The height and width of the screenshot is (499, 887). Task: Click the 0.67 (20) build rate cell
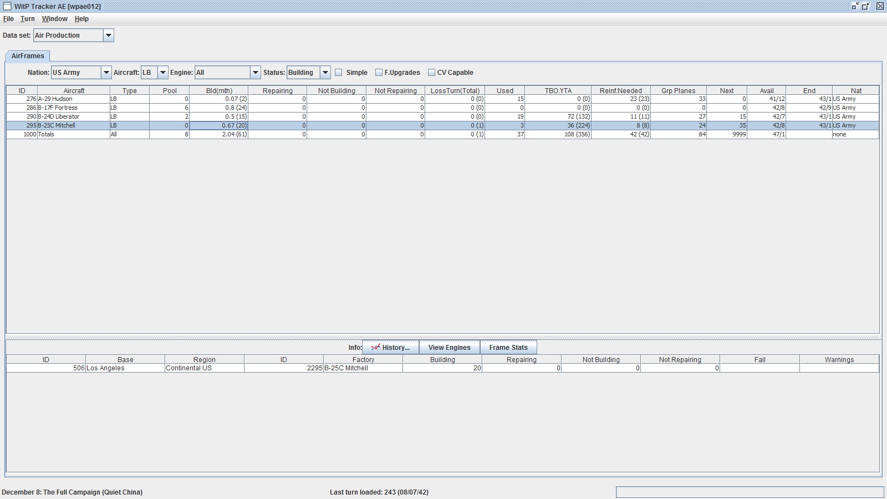point(219,125)
